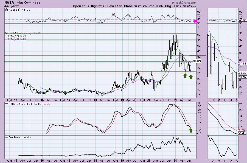
Task: Click the green up-triangle beside the Chg value
Action: [195, 6]
